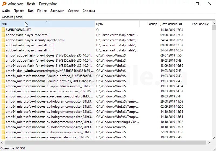This screenshot has height=151, width=216.
Task: Click path C: of $WINDOWS.~BT row
Action: (x=98, y=30)
